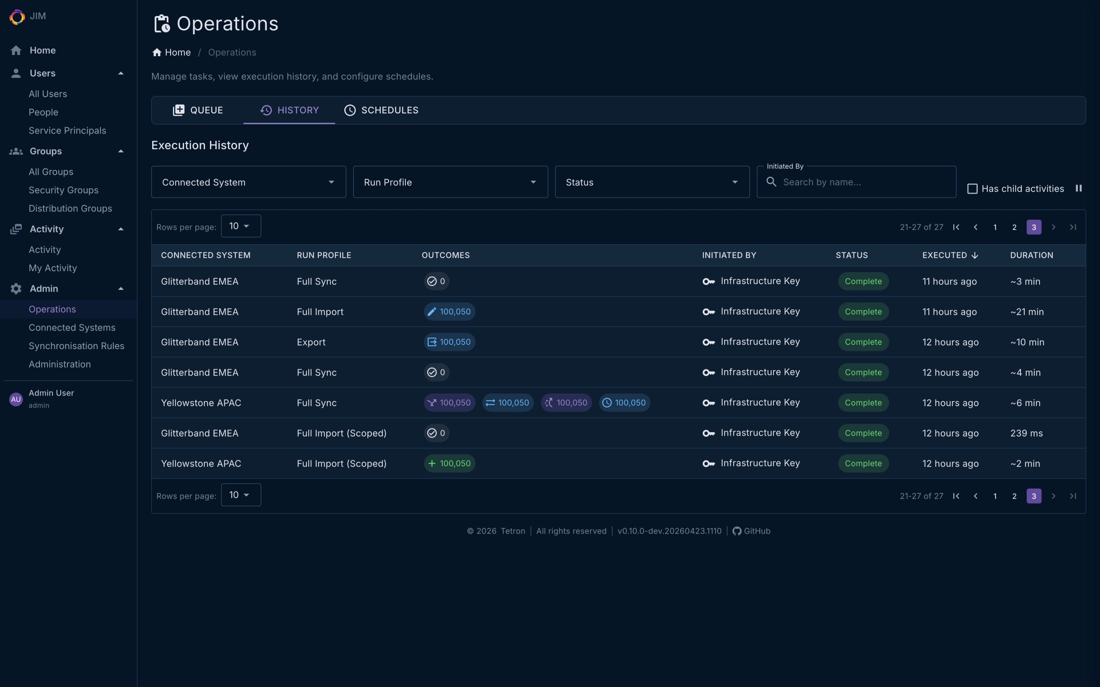The image size is (1100, 687).
Task: Click the Executed column sort arrow
Action: [x=975, y=255]
